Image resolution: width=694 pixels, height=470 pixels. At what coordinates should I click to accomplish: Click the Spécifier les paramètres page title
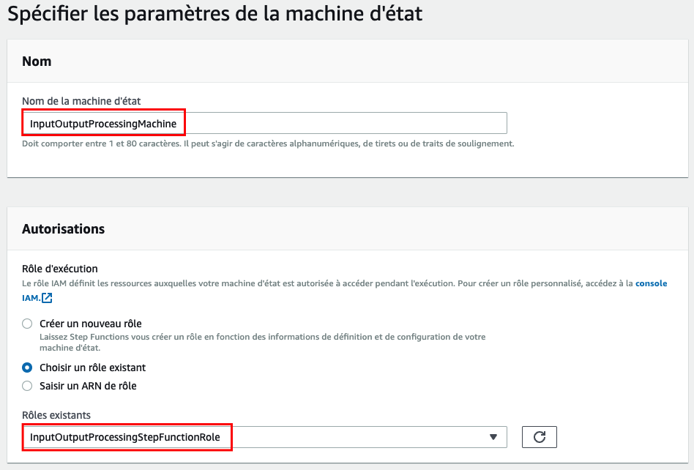(215, 13)
